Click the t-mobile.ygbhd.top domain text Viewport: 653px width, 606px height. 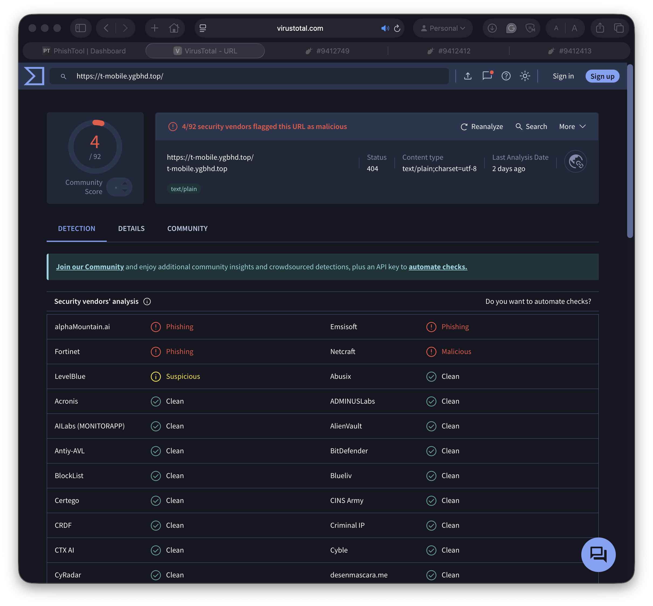197,169
